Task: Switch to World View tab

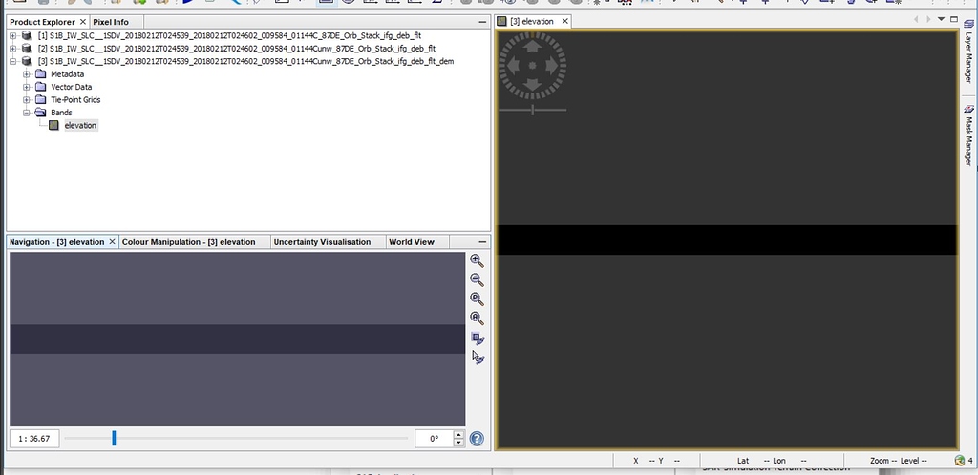Action: 412,242
